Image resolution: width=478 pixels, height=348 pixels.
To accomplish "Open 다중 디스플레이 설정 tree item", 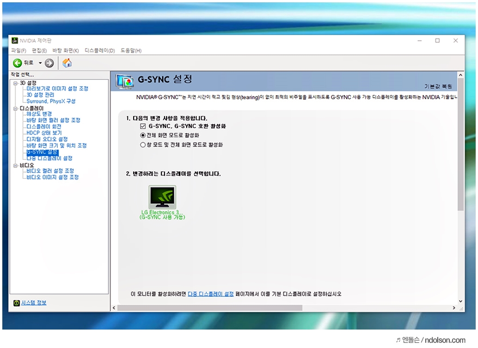I will [x=49, y=158].
